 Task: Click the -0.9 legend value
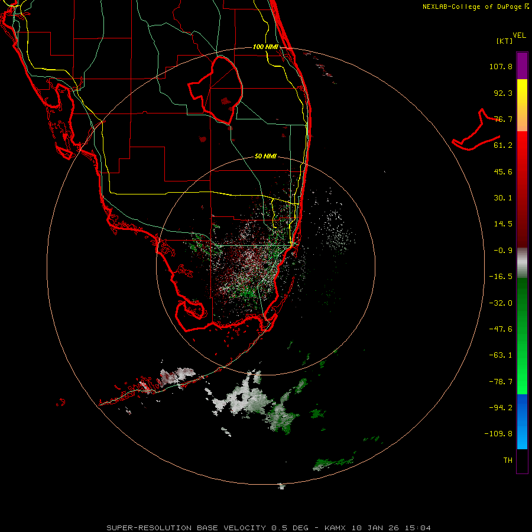[503, 251]
